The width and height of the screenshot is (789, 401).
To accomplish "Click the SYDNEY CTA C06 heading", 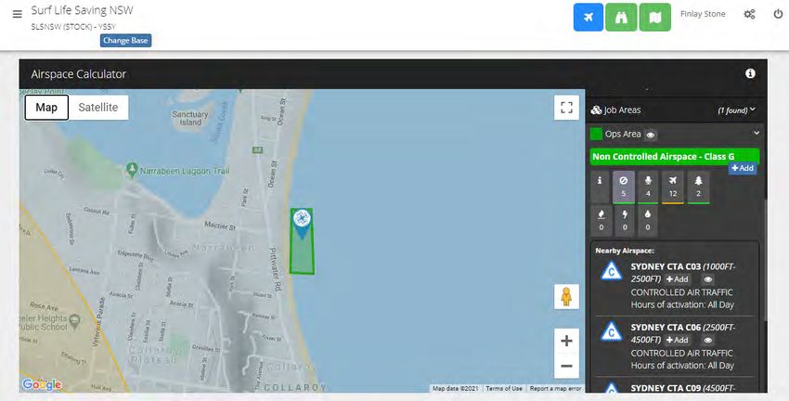I will click(666, 328).
